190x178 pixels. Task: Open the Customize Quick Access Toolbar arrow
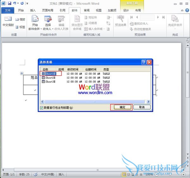click(27, 3)
